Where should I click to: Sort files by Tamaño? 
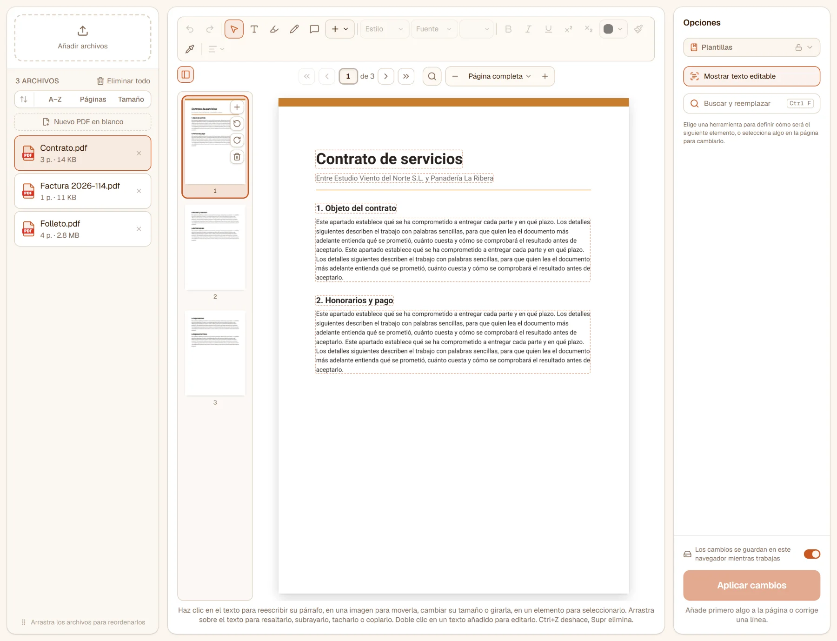click(x=131, y=99)
